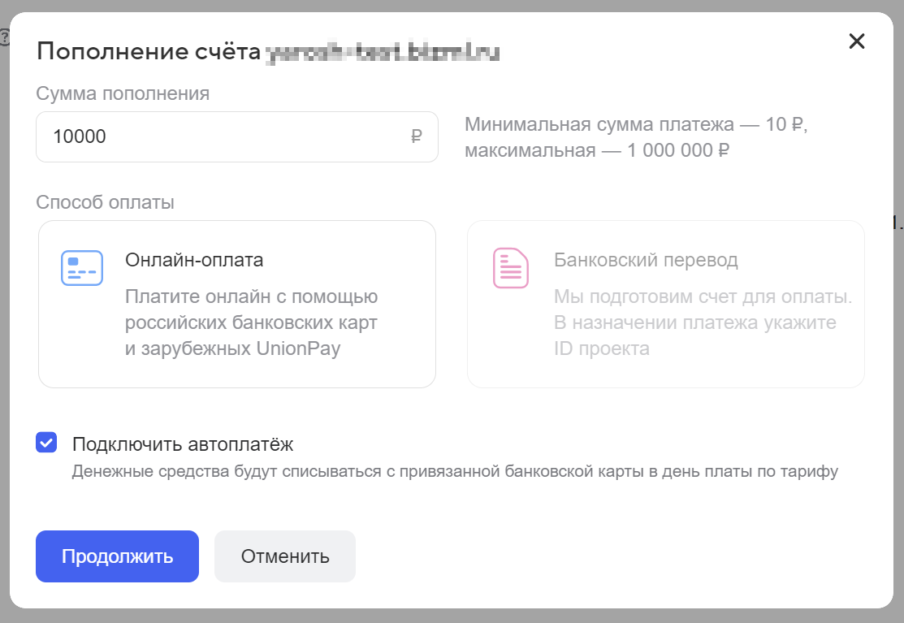Click Продолжить to proceed with payment

[117, 556]
